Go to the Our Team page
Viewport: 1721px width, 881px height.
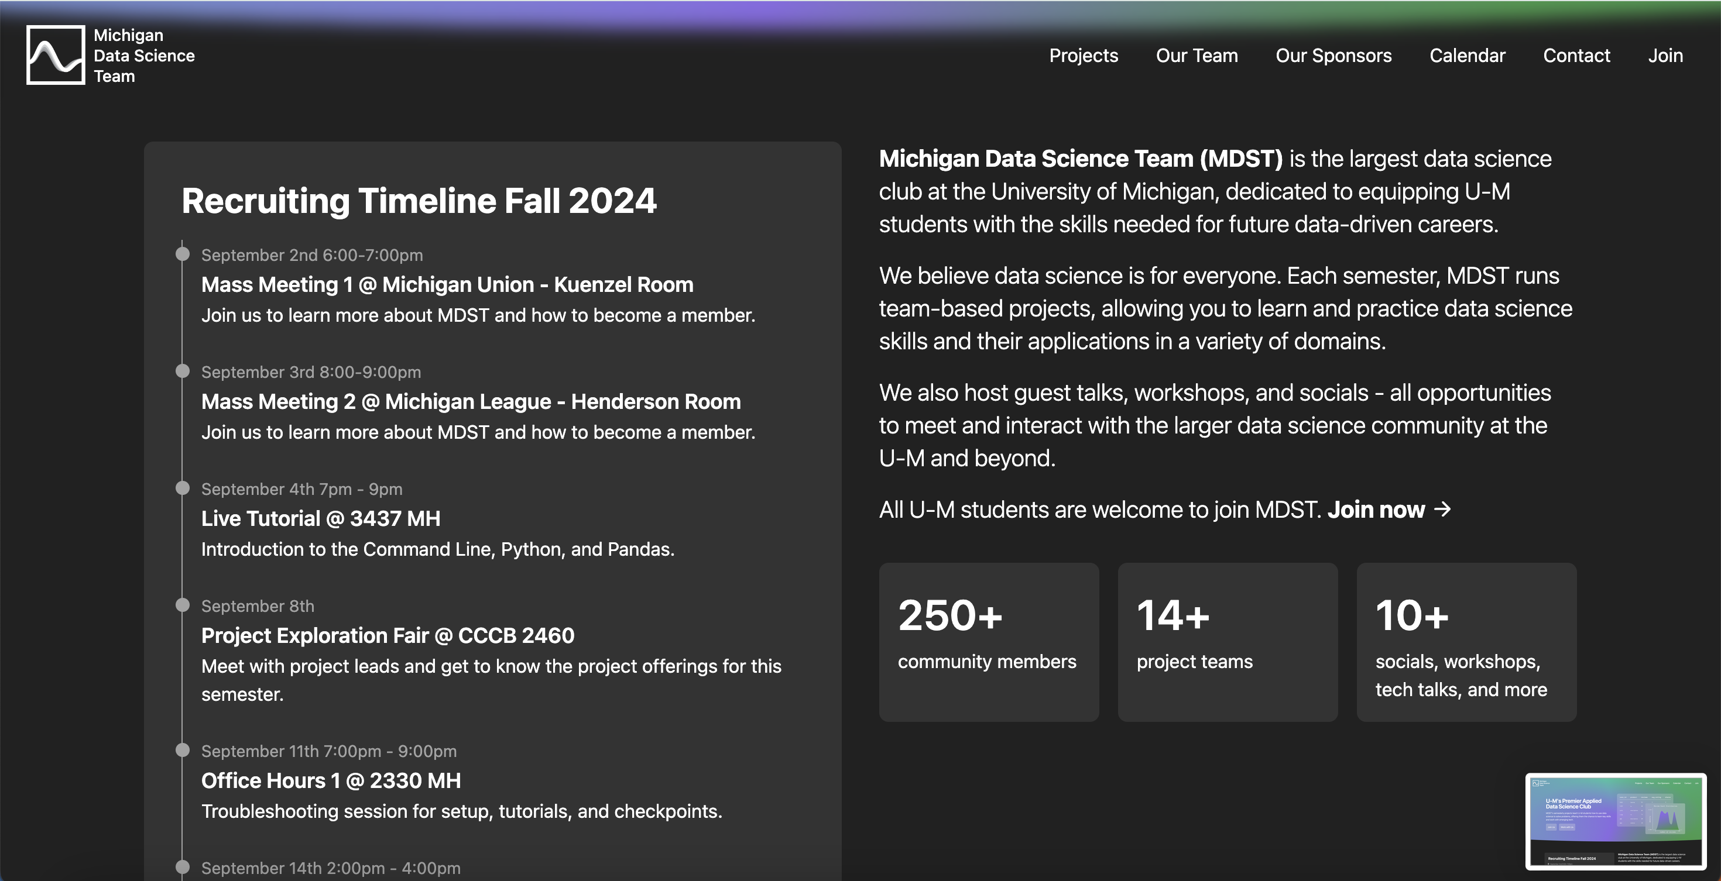[1197, 56]
